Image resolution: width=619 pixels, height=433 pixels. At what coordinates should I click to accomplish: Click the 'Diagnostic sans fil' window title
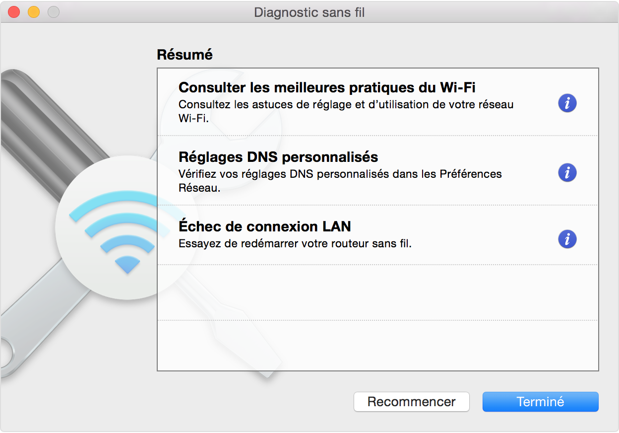coord(309,12)
